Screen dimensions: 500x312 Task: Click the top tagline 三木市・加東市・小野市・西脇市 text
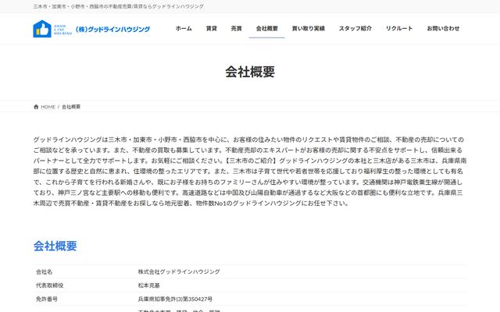coord(118,6)
